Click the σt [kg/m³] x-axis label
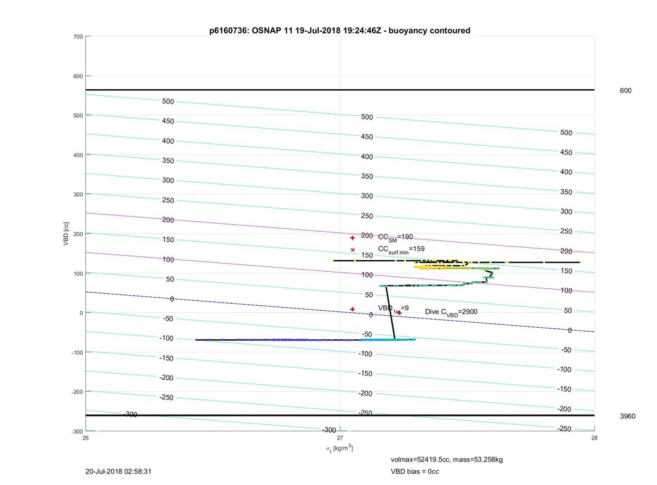Screen dimensions: 657x485 tap(339, 448)
